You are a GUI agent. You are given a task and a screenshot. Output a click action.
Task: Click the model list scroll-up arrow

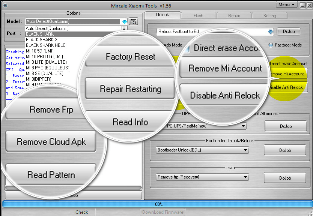[124, 28]
